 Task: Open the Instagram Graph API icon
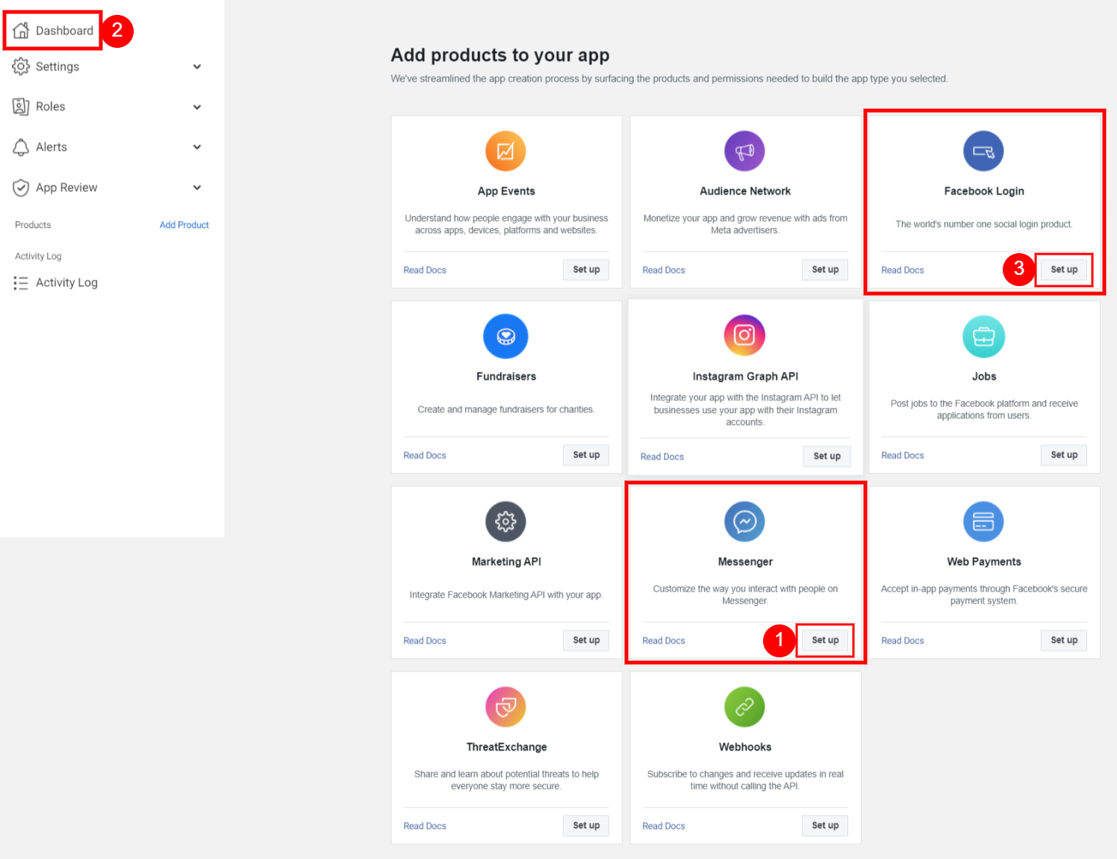point(744,335)
